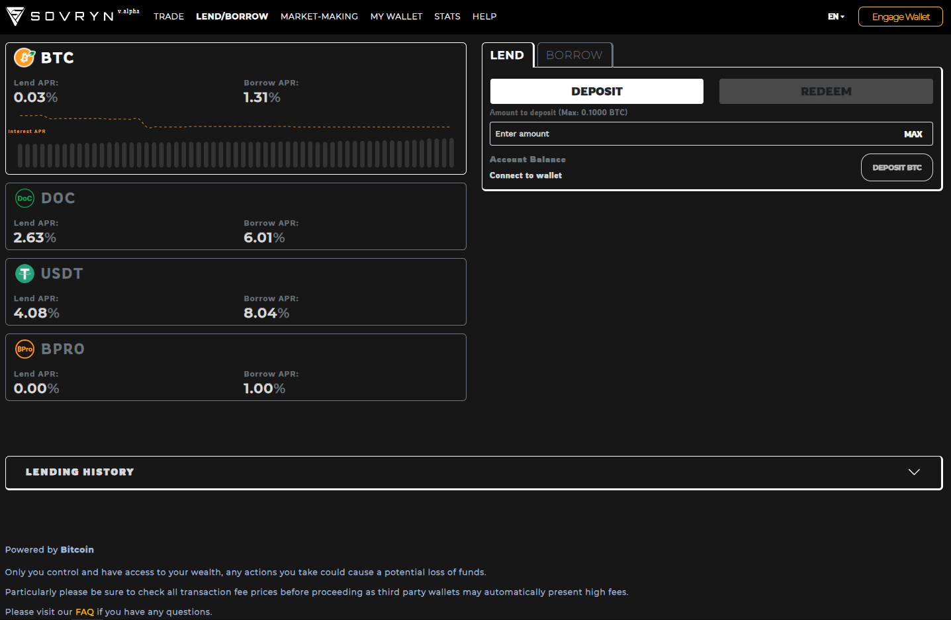Select the BTC coin icon
This screenshot has height=620, width=951.
coord(24,58)
